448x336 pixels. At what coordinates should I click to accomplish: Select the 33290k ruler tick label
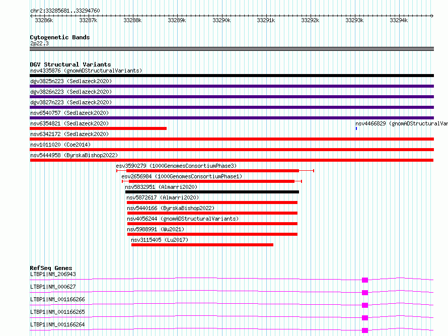221,20
